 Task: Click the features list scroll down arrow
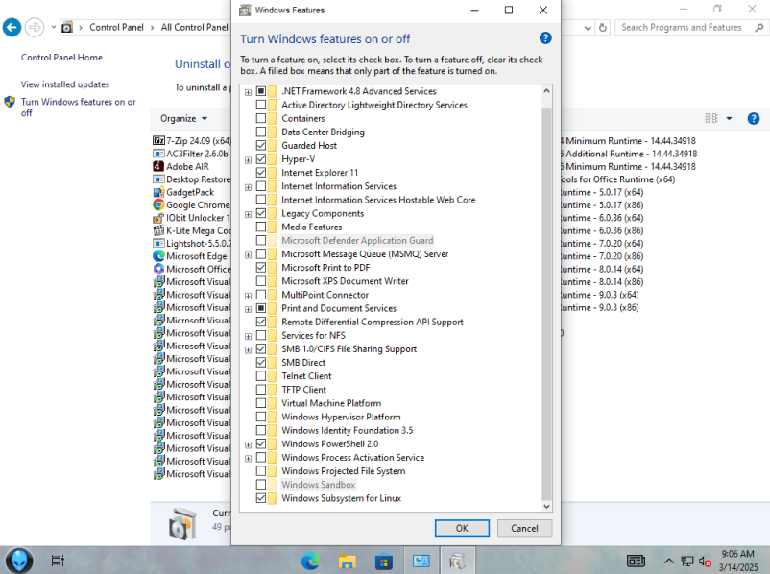(x=546, y=506)
